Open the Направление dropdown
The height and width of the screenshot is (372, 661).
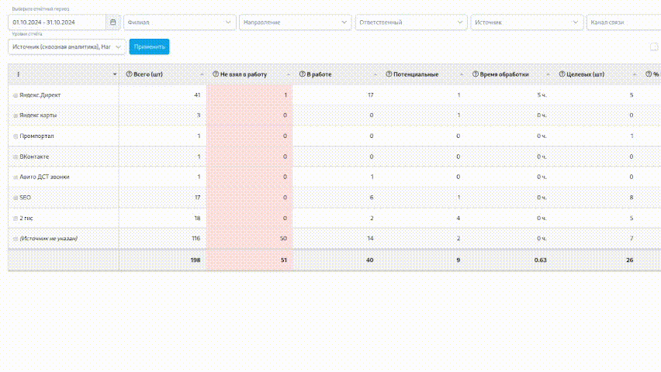pos(295,22)
